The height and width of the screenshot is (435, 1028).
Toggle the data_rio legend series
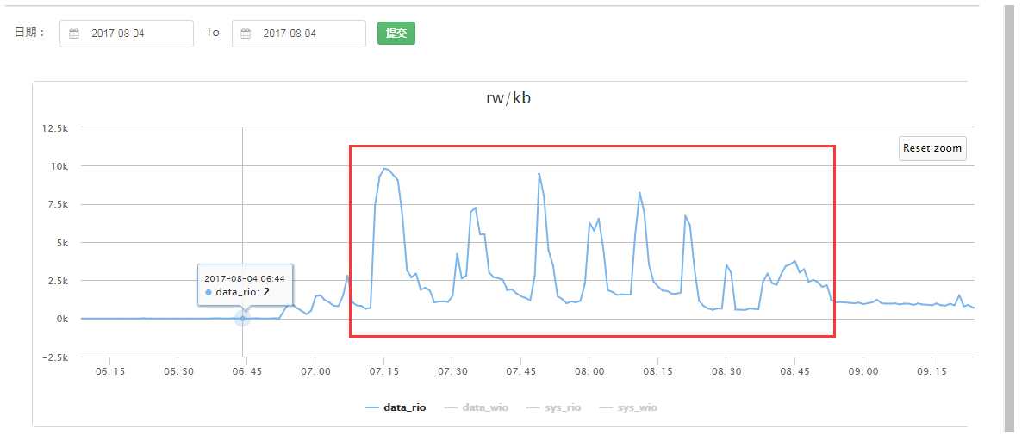pyautogui.click(x=396, y=407)
